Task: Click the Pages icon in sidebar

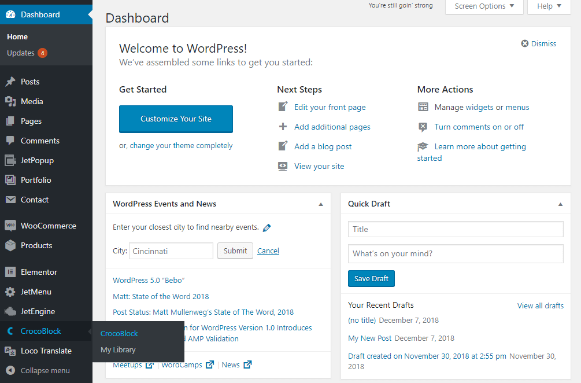Action: [10, 121]
